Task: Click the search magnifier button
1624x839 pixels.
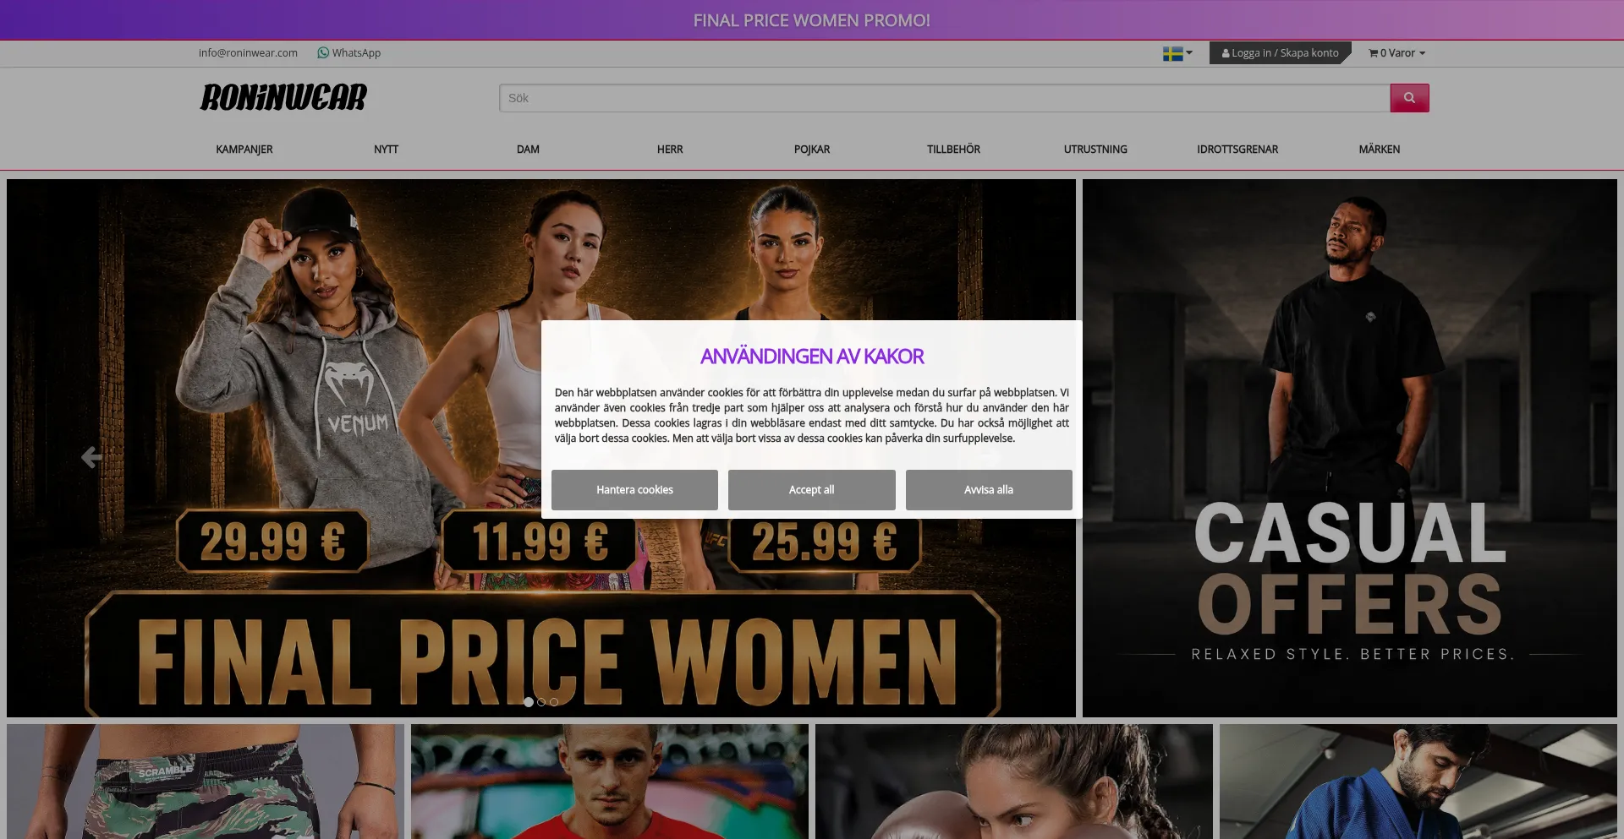Action: [x=1409, y=98]
